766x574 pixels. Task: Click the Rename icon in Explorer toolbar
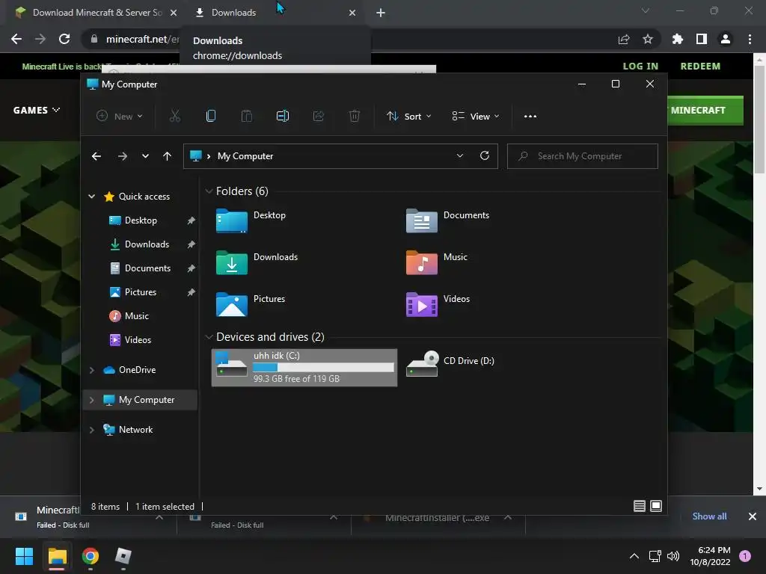[282, 116]
